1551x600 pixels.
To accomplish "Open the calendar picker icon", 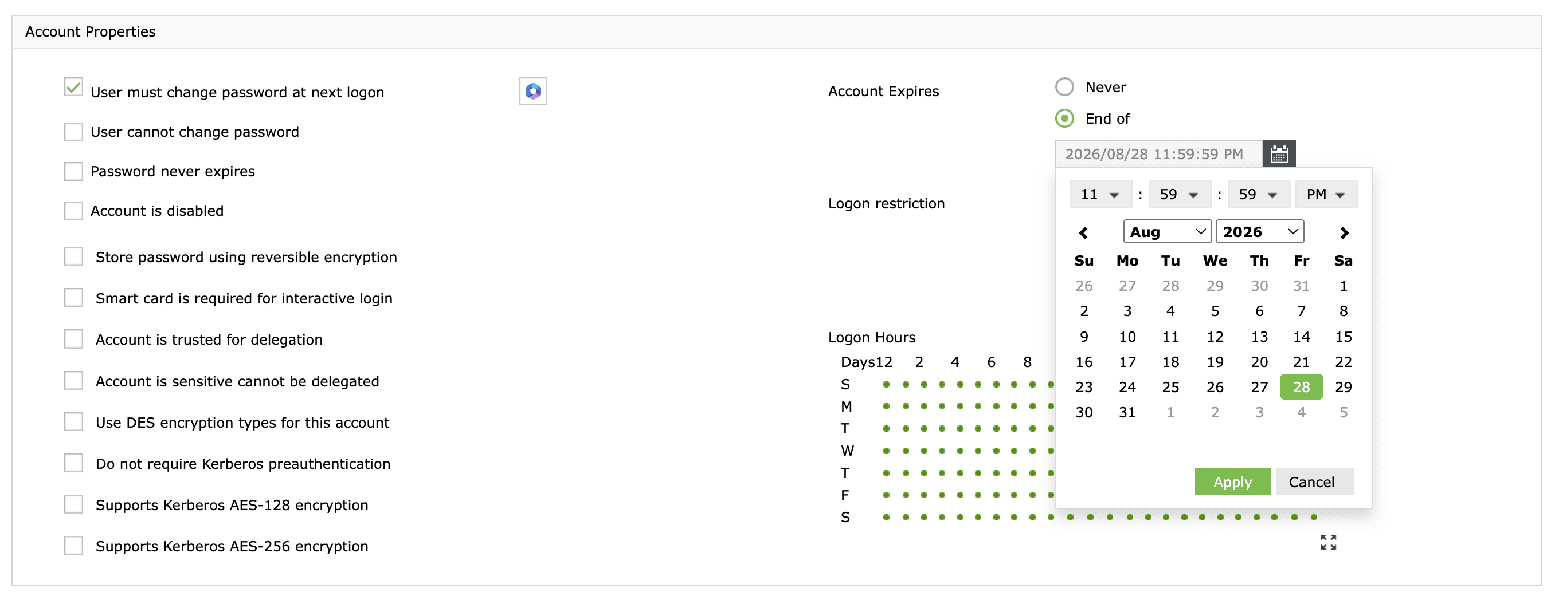I will pyautogui.click(x=1279, y=154).
